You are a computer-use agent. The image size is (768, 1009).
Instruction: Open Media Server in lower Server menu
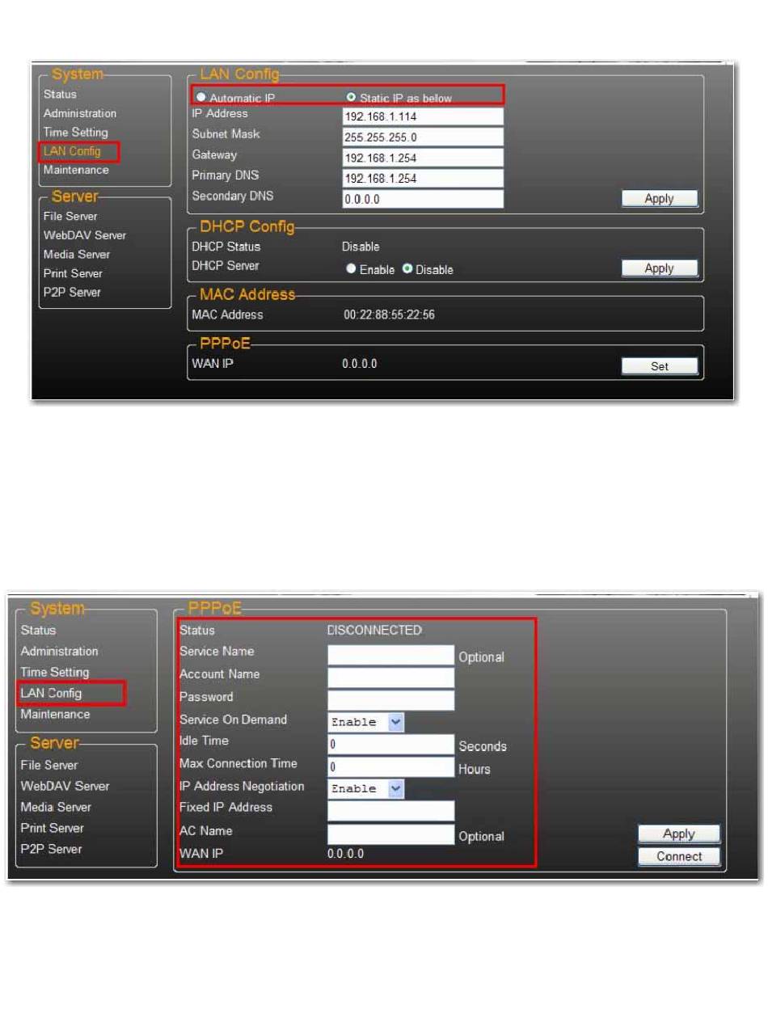pos(57,807)
